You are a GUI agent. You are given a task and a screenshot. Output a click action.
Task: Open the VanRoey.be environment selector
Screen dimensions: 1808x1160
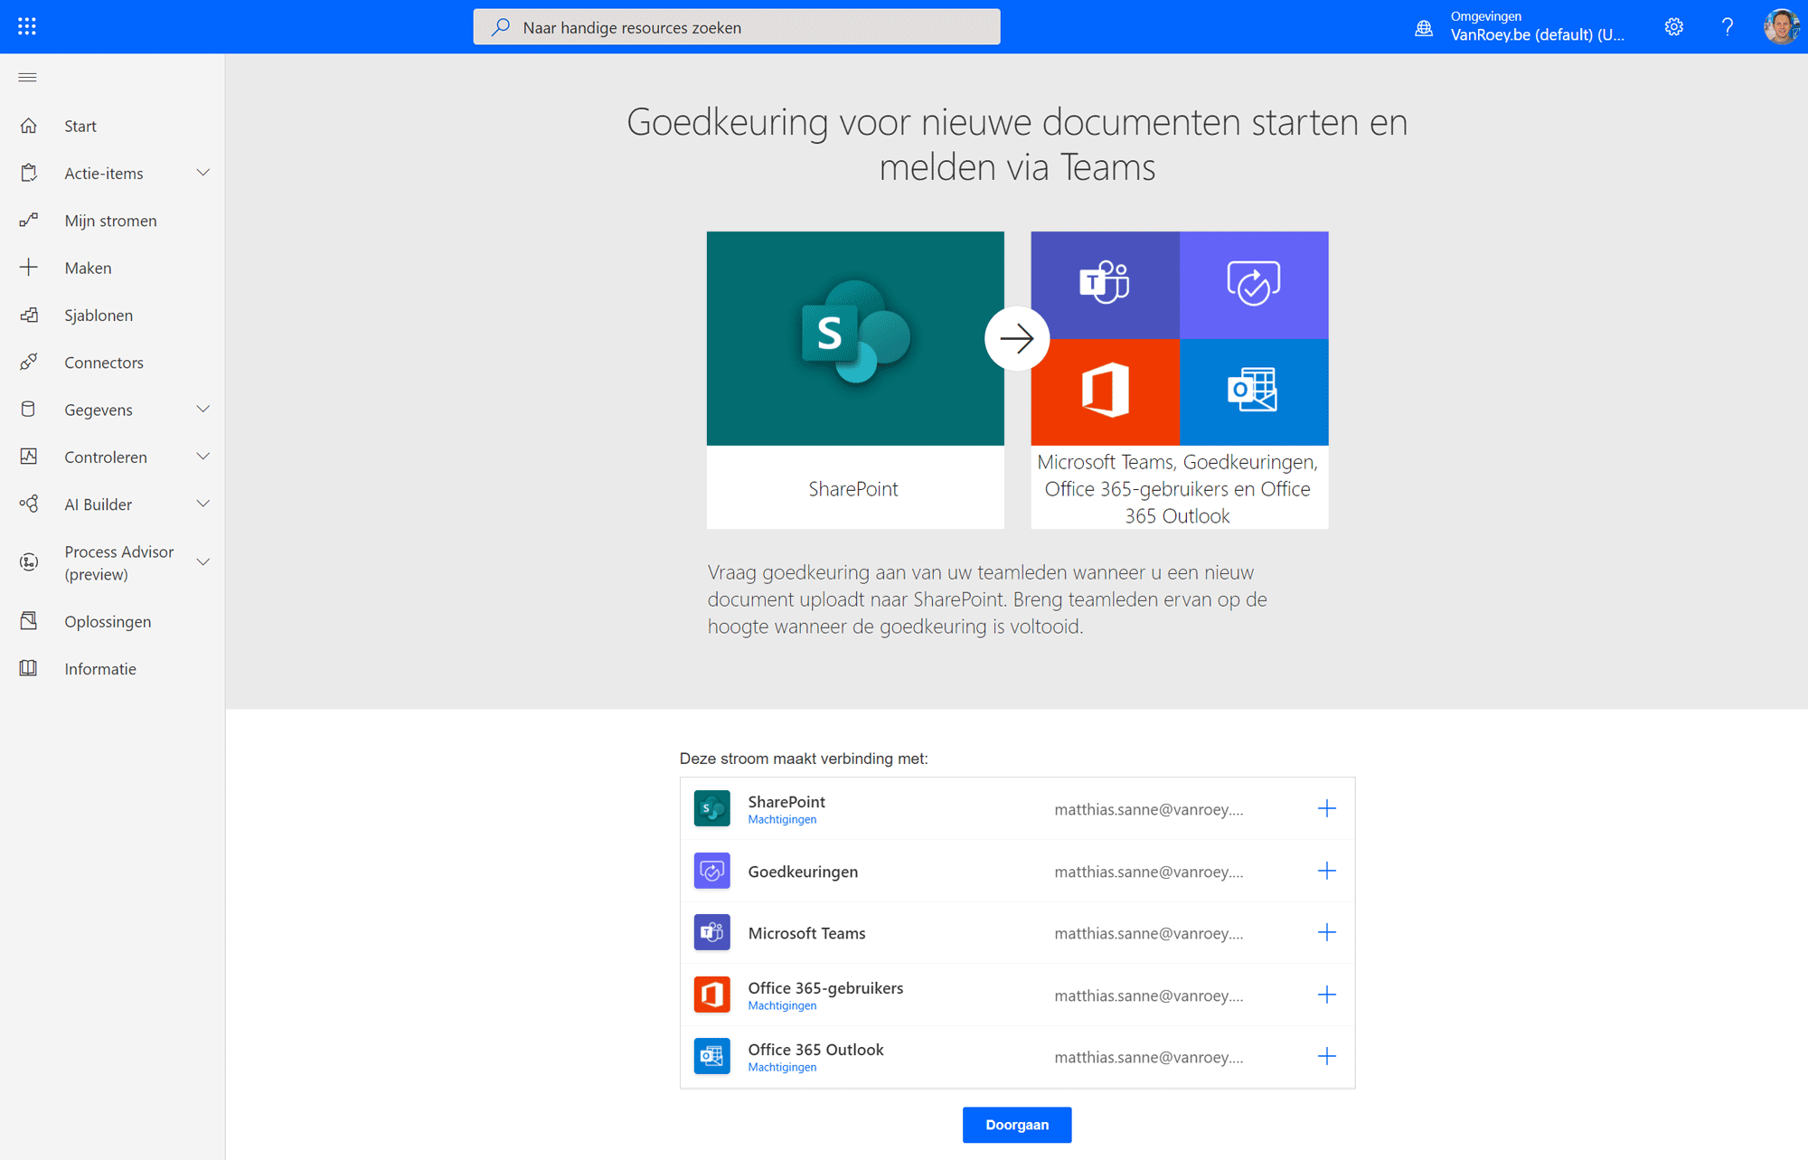pos(1537,27)
